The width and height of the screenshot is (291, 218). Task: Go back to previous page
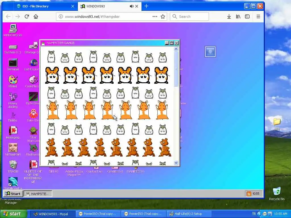[x=8, y=16]
